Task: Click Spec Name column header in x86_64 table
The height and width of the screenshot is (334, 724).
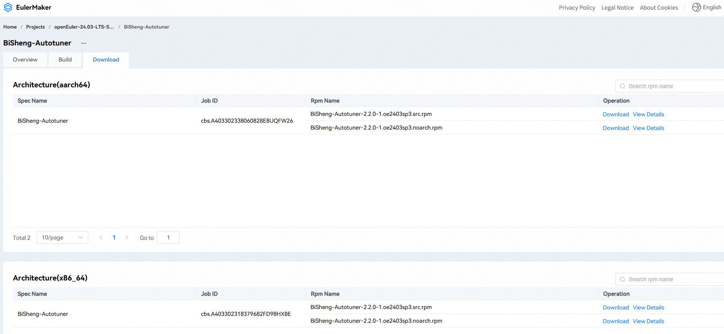Action: (x=32, y=294)
